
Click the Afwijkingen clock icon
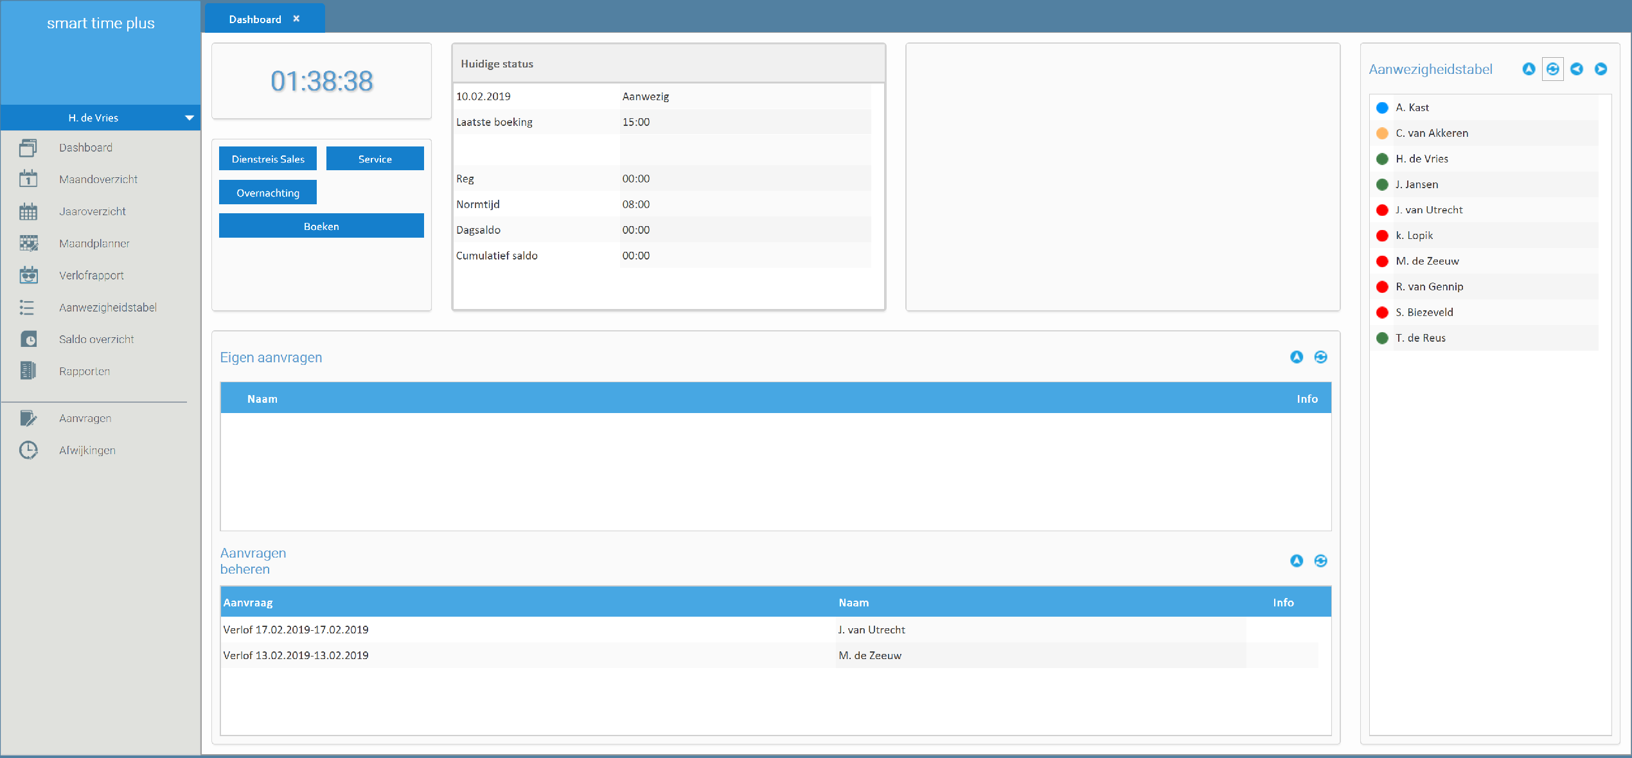tap(28, 450)
